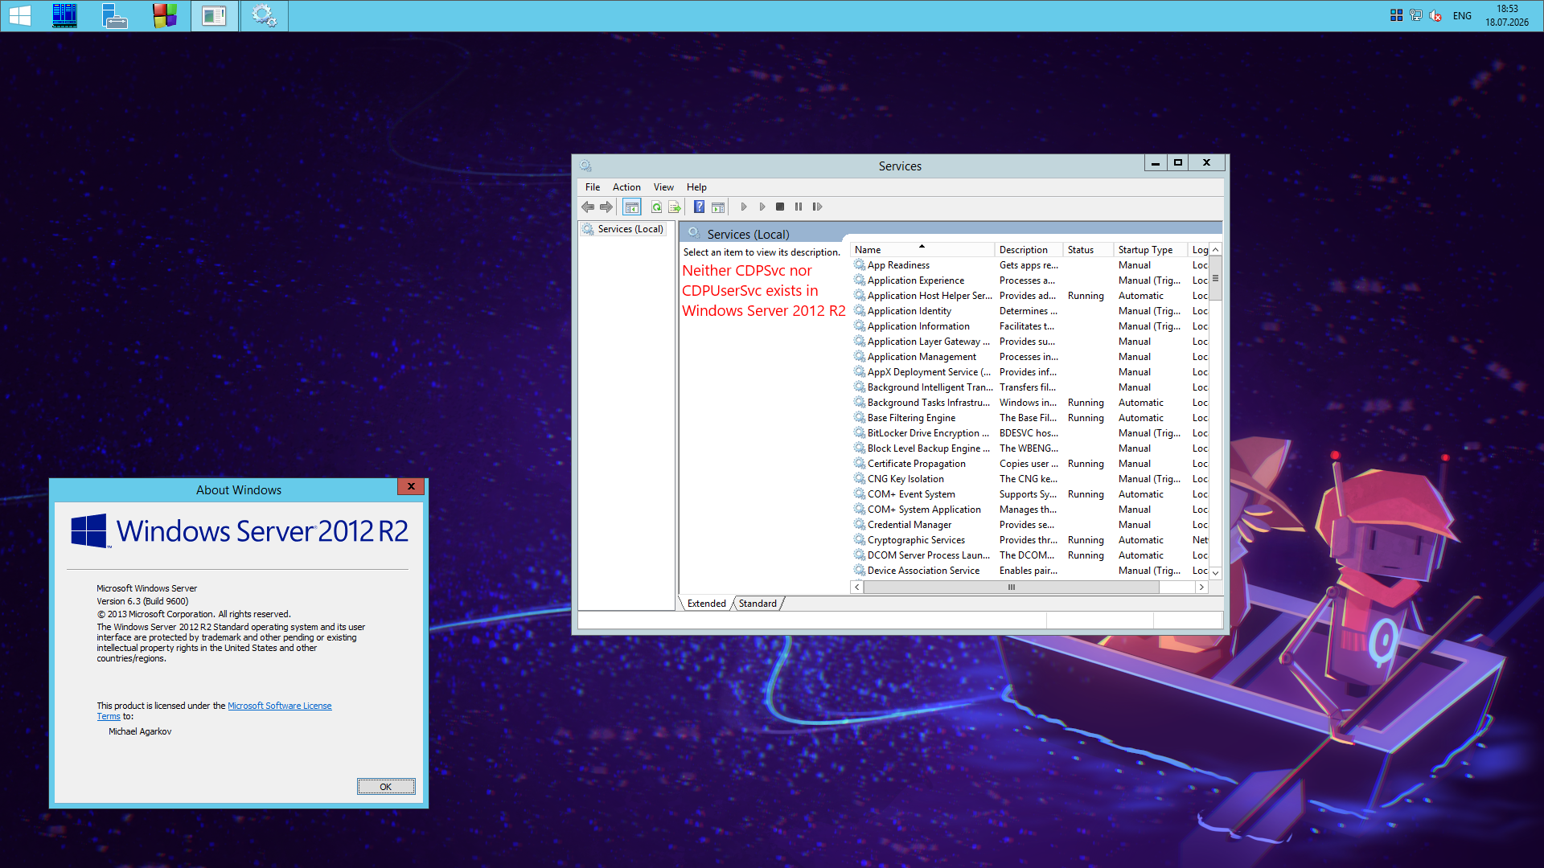Close the About Windows dialog
The height and width of the screenshot is (868, 1544).
point(411,487)
